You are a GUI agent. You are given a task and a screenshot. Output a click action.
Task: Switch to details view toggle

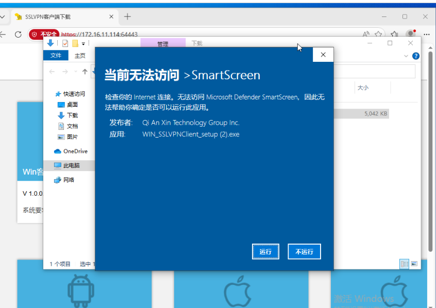point(404,264)
